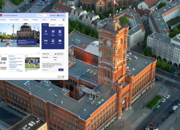Click the show-all link below news list

click(x=20, y=71)
